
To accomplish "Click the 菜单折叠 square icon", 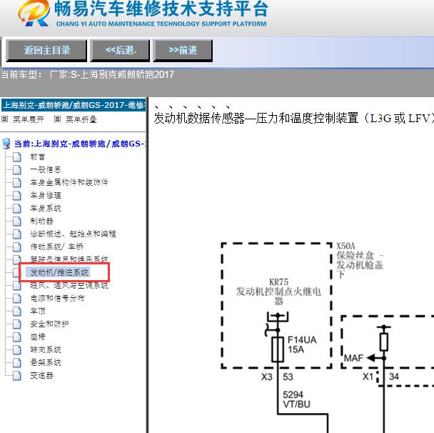I will pyautogui.click(x=57, y=119).
